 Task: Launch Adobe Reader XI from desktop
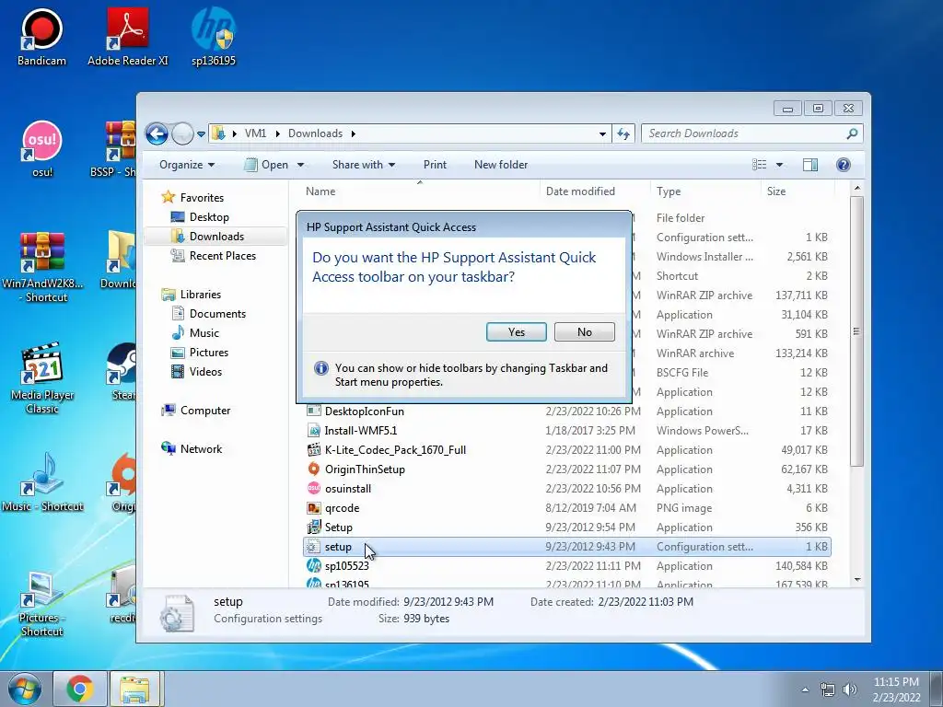[127, 37]
